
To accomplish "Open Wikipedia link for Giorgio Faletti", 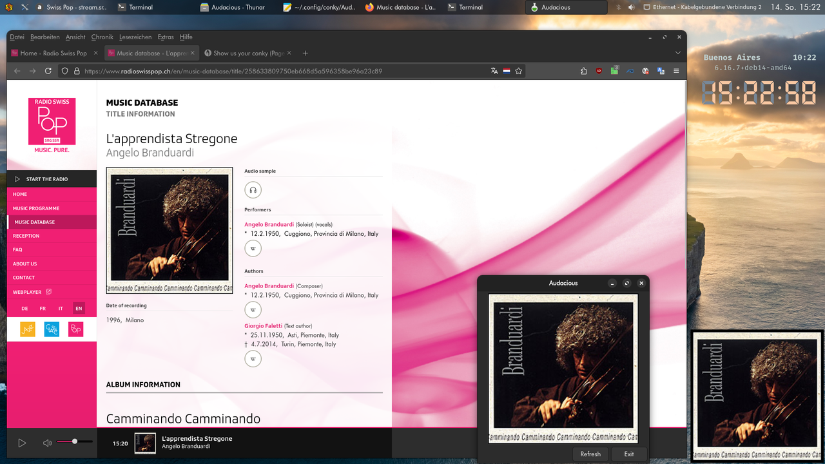I will (x=253, y=359).
